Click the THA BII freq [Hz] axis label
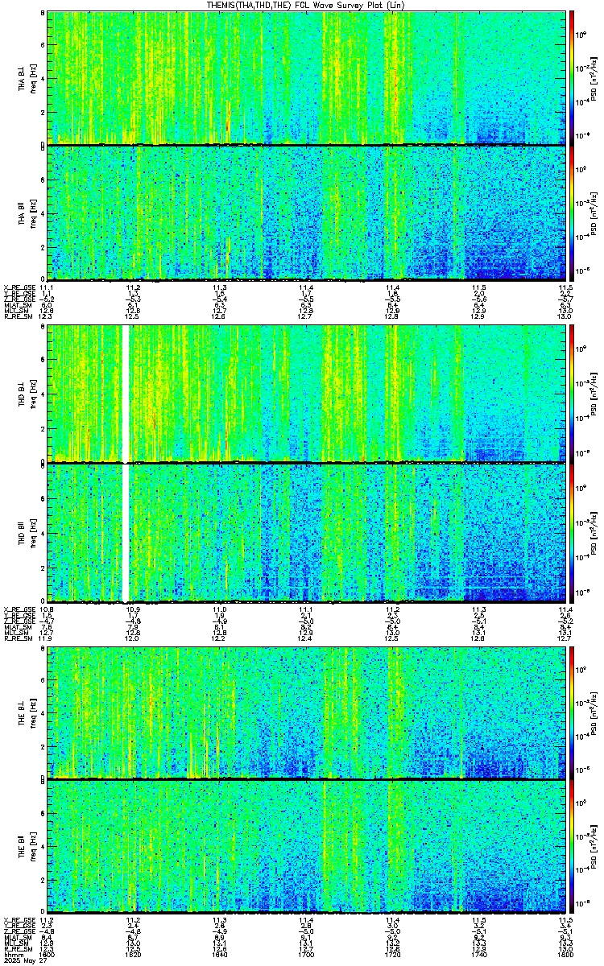The height and width of the screenshot is (966, 604). click(33, 213)
